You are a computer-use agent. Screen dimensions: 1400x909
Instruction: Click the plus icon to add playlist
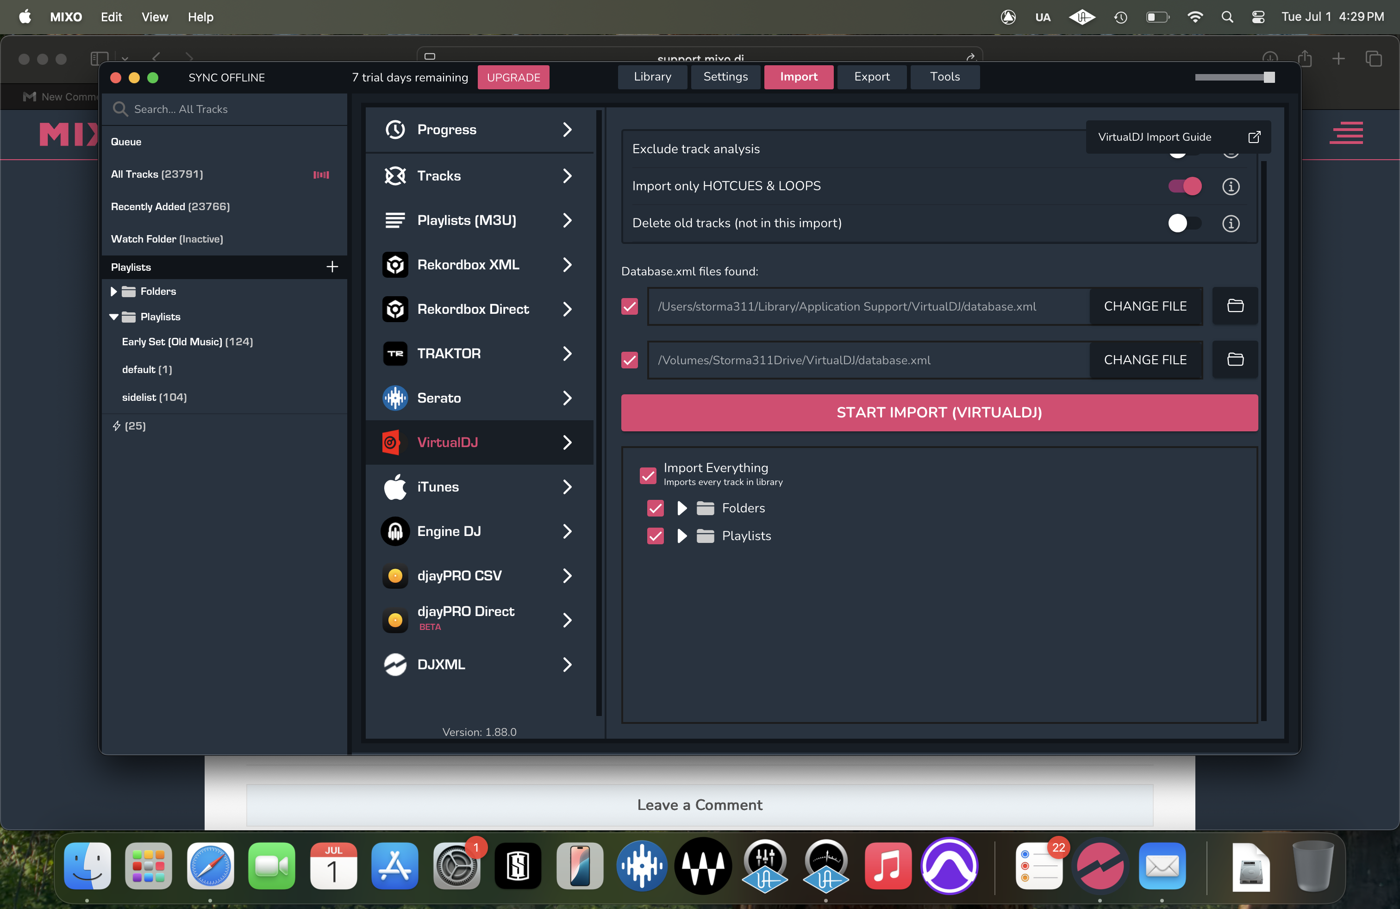coord(332,267)
